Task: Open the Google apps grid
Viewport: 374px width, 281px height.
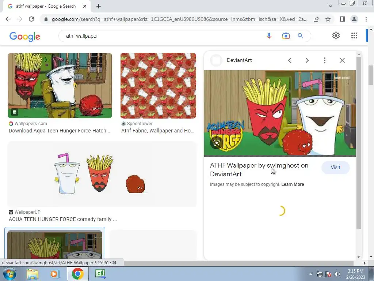Action: (354, 35)
